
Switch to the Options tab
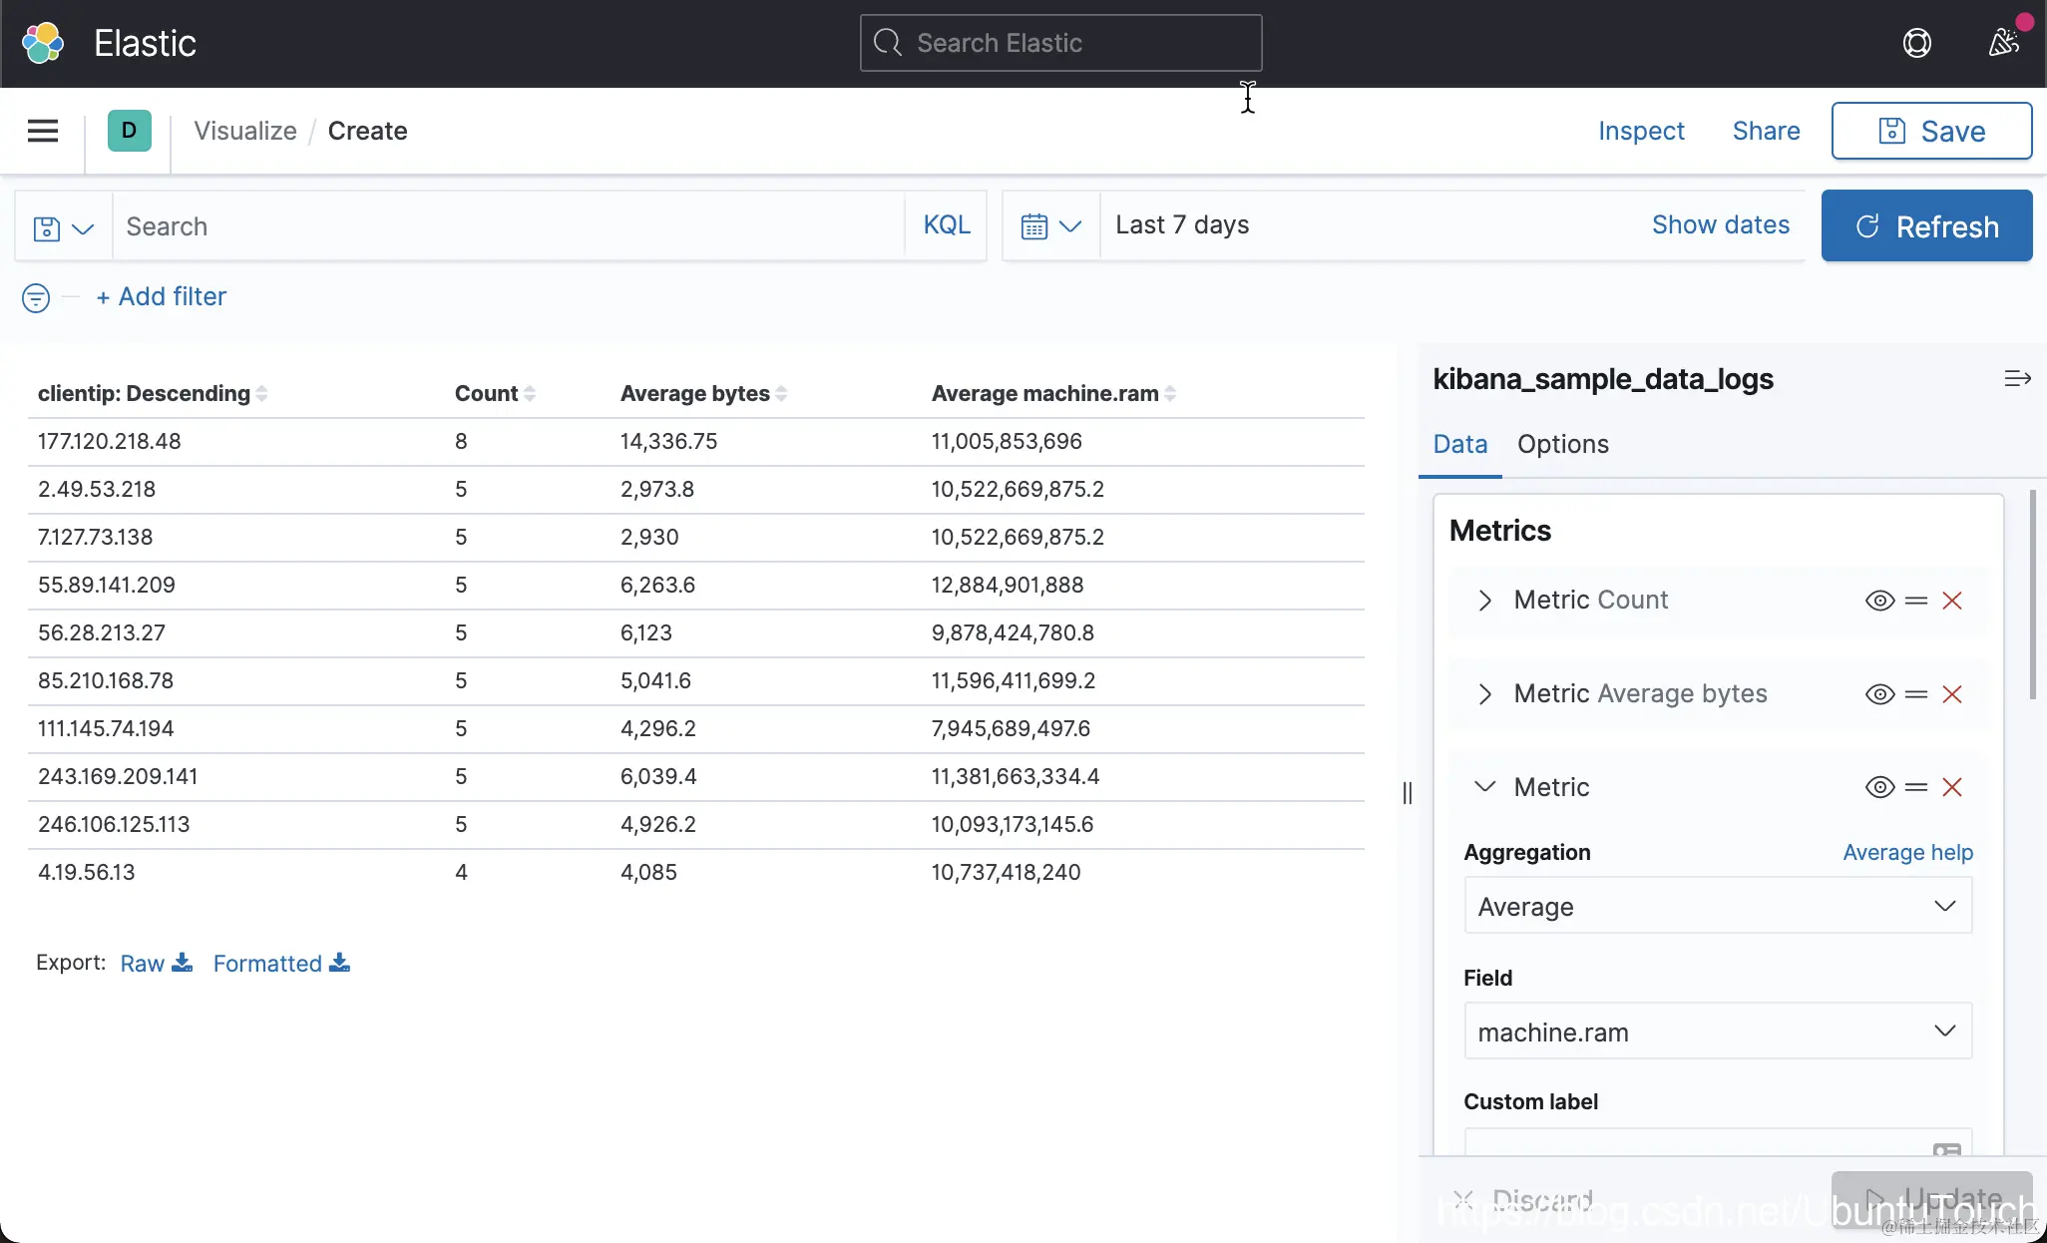coord(1562,444)
